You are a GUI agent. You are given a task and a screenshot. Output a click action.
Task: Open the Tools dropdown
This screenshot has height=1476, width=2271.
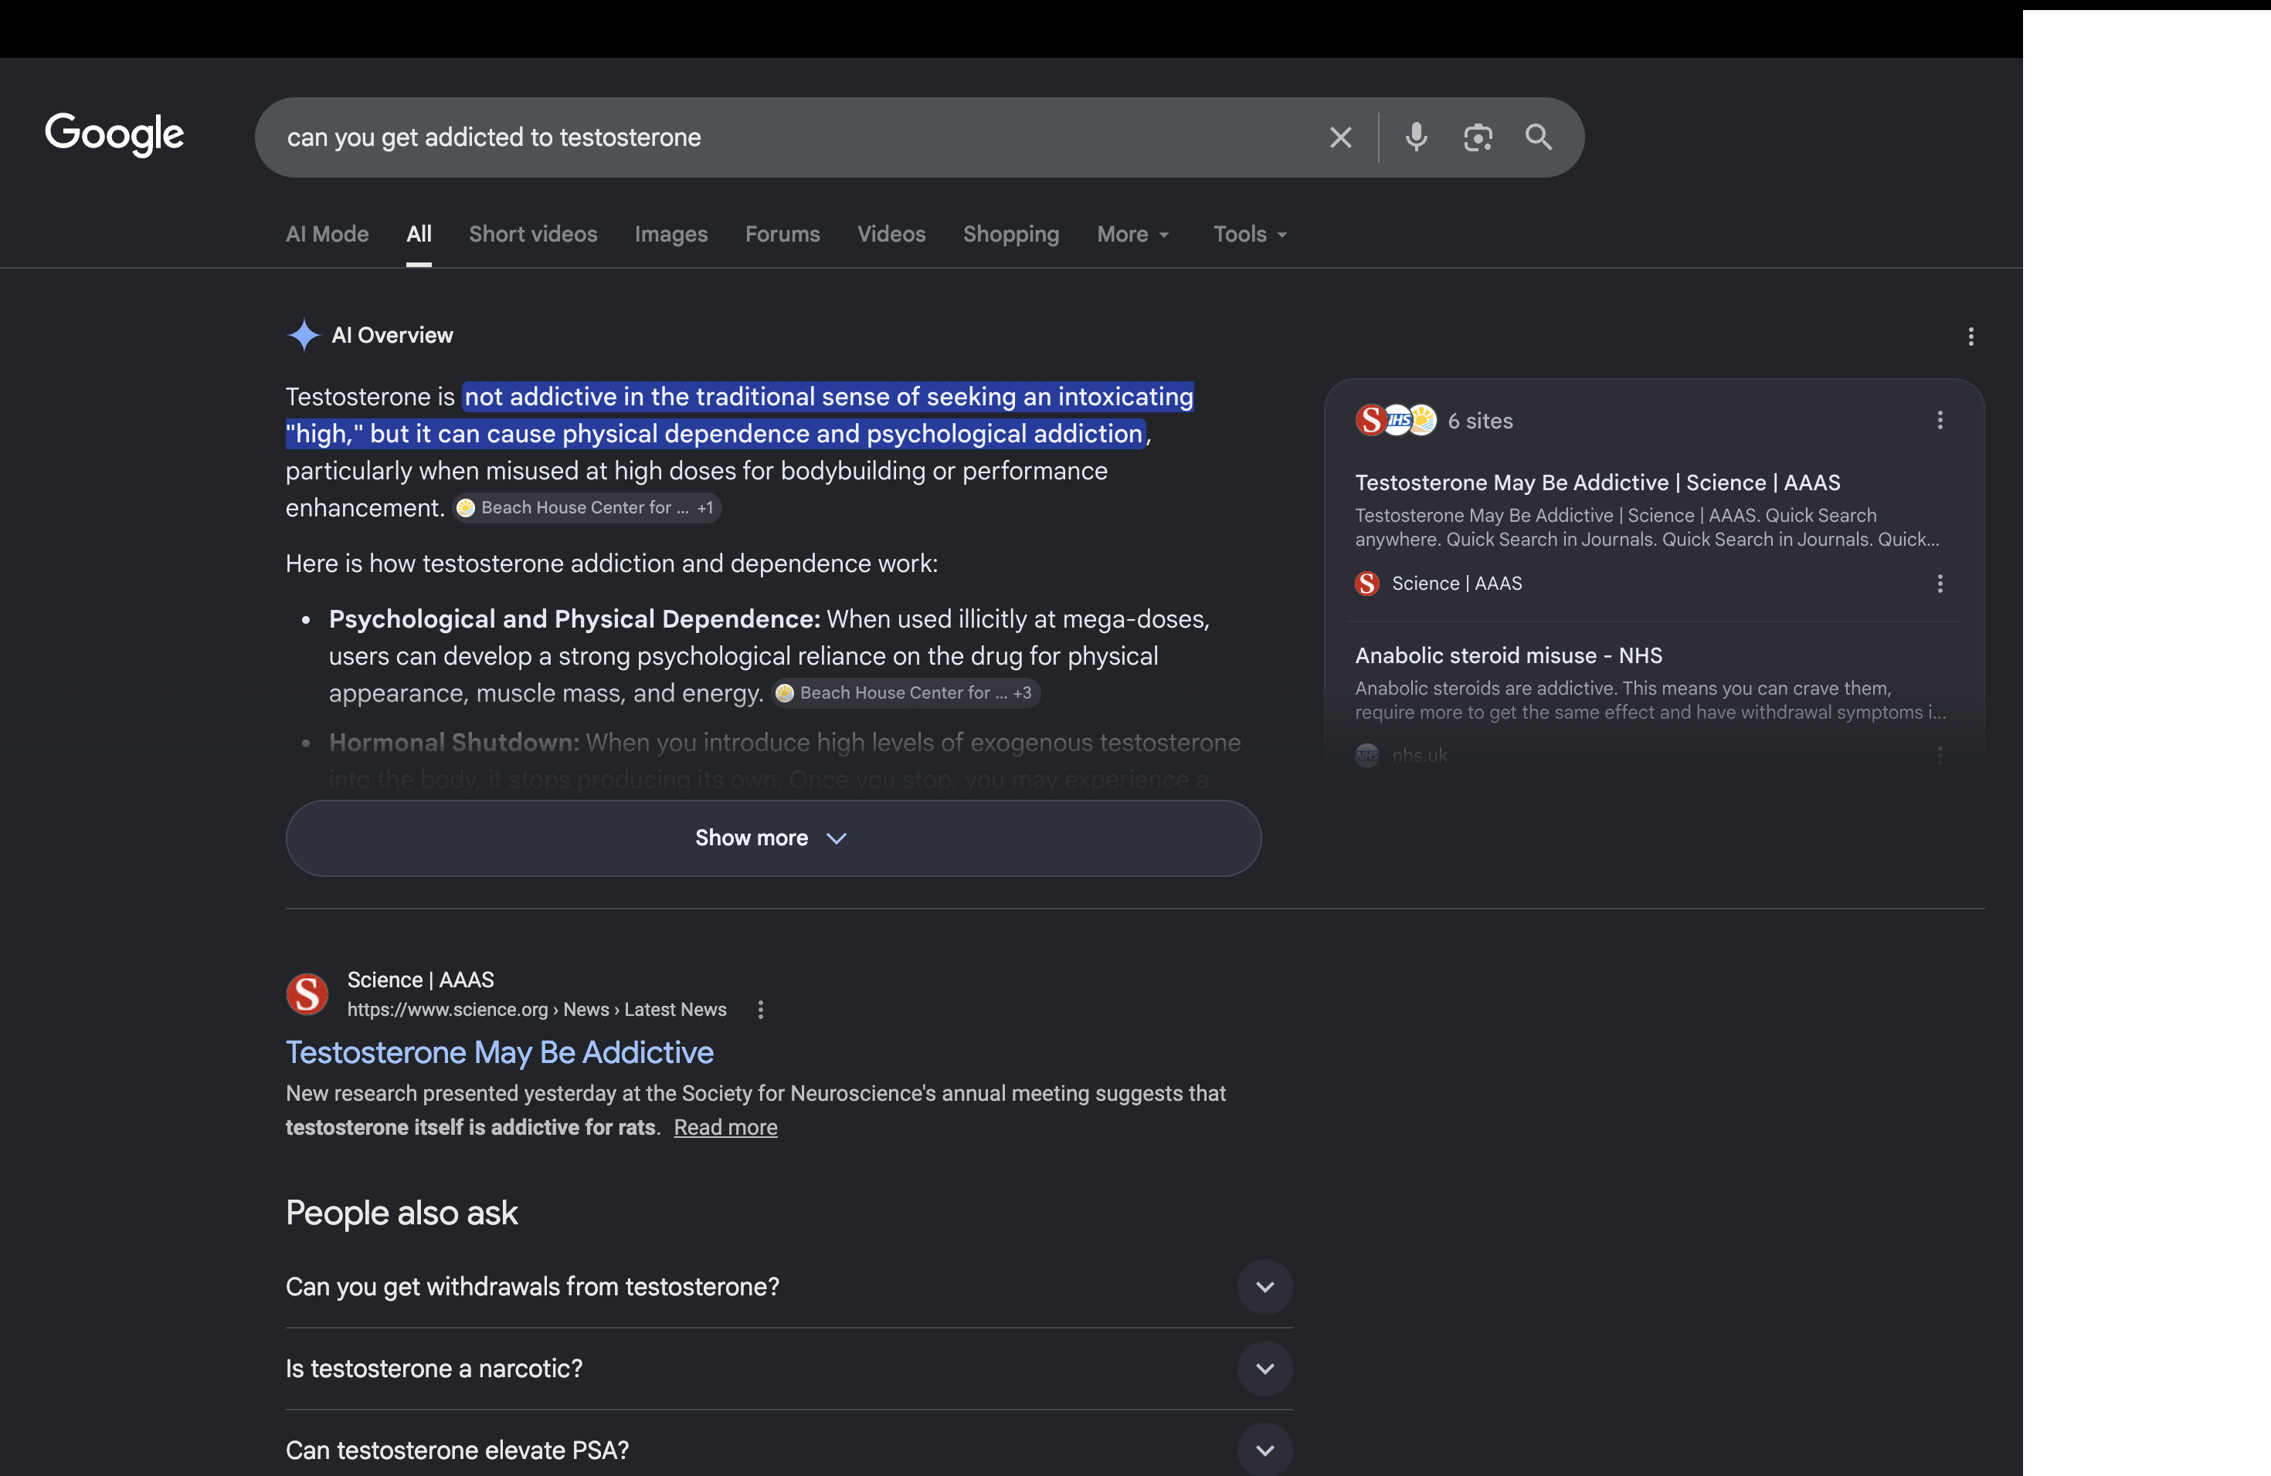click(1250, 234)
